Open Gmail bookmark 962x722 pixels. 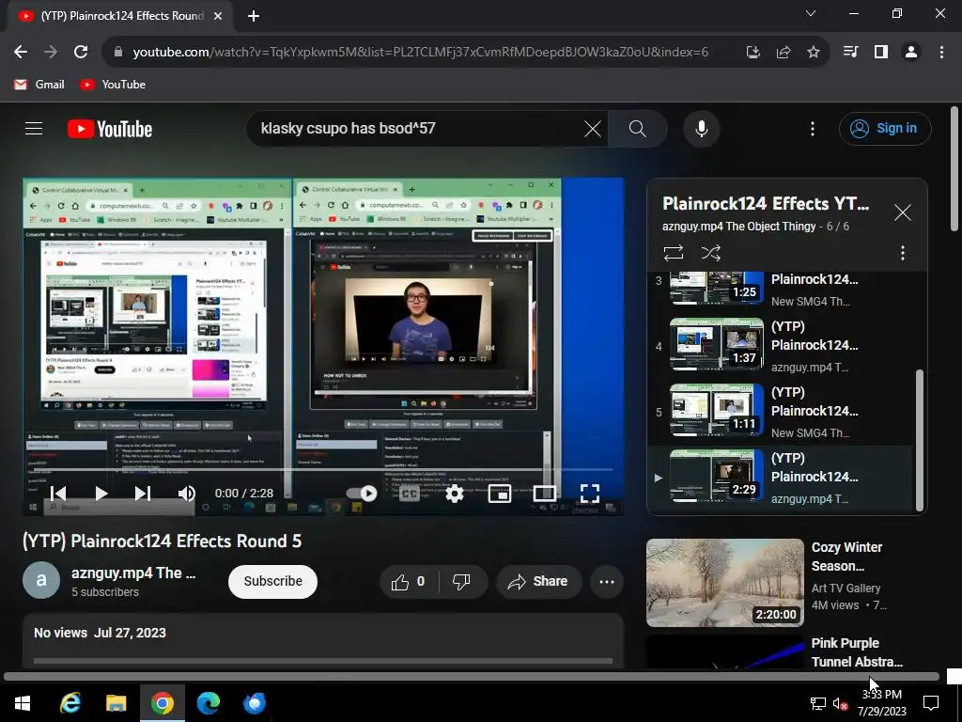tap(39, 84)
